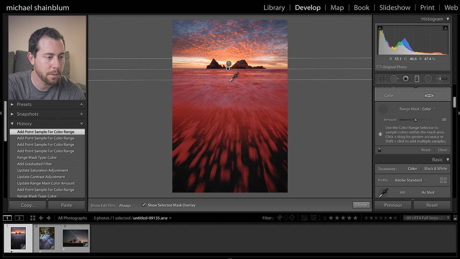Image resolution: width=460 pixels, height=259 pixels.
Task: Open the Show Edit Pins dropdown
Action: pyautogui.click(x=127, y=205)
